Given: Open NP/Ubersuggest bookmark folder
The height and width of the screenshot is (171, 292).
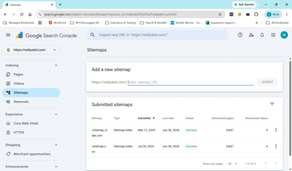Looking at the screenshot, I should click(85, 22).
